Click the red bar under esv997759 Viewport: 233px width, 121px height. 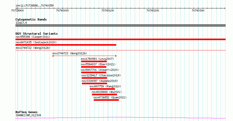tap(102, 89)
